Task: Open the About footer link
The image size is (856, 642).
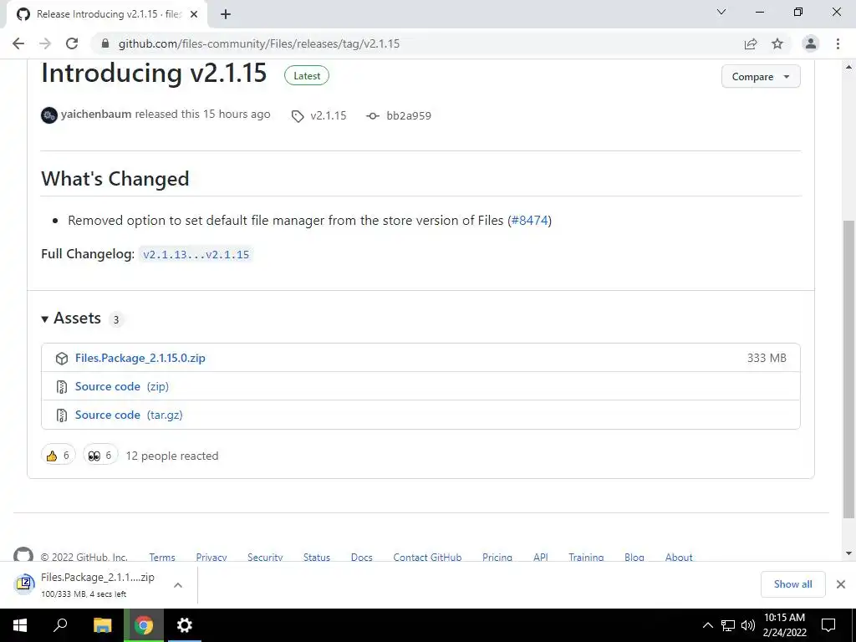Action: 679,558
